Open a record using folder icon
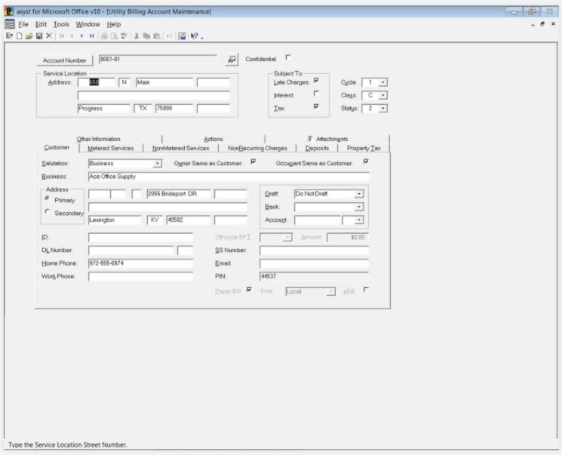The width and height of the screenshot is (562, 455). click(x=29, y=36)
